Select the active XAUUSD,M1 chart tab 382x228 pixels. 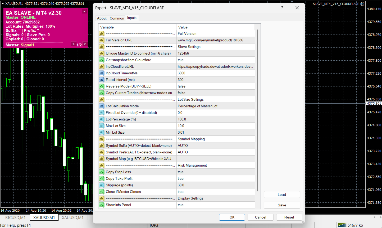(x=44, y=217)
